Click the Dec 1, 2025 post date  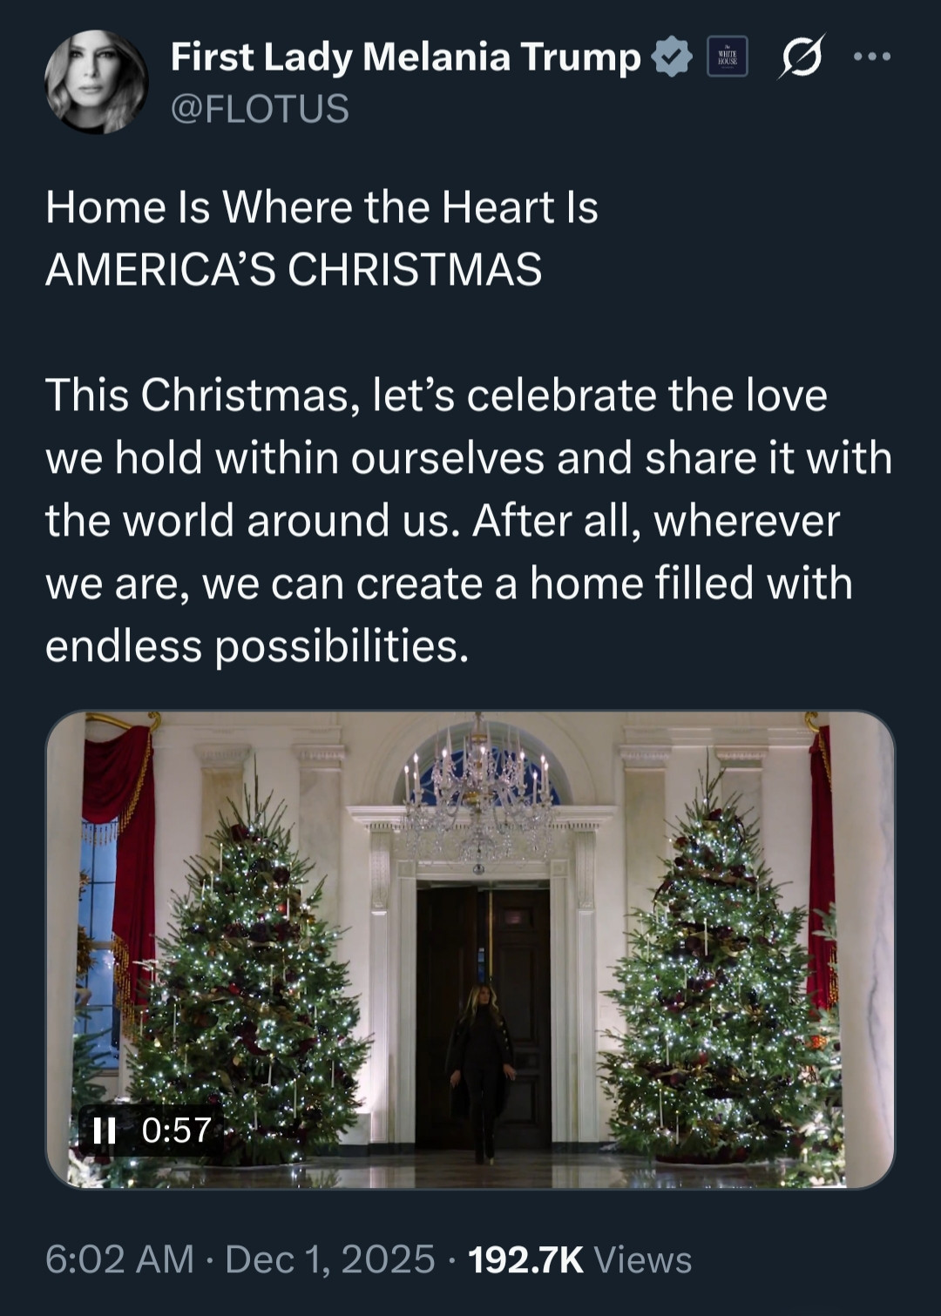[x=329, y=1259]
